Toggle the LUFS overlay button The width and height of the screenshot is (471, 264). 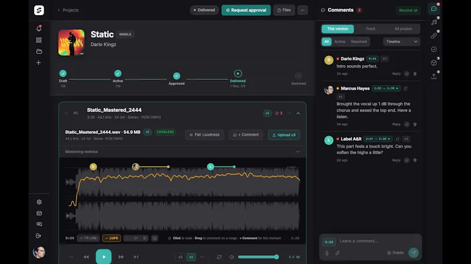pyautogui.click(x=111, y=238)
